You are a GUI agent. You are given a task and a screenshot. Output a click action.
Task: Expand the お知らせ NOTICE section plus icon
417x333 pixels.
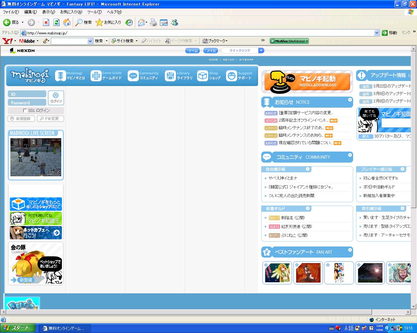pyautogui.click(x=350, y=100)
